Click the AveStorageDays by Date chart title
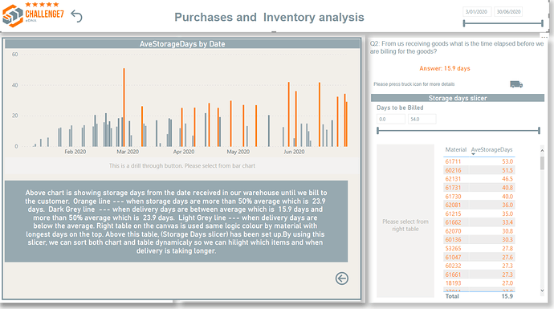Screen dimensions: 554x309 click(x=182, y=44)
